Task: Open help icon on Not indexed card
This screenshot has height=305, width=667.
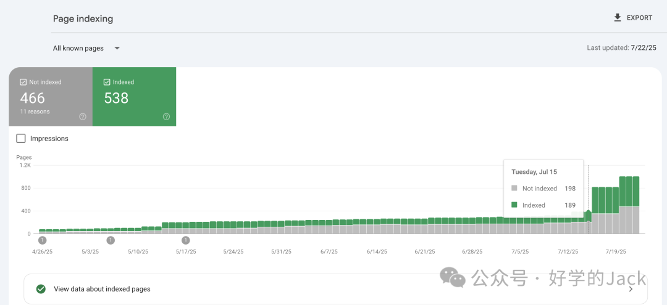Action: tap(83, 116)
